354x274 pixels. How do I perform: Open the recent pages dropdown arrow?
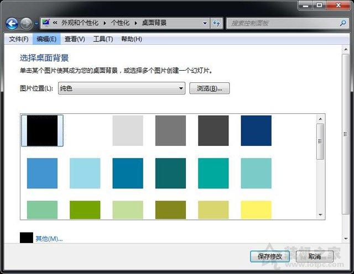click(36, 24)
